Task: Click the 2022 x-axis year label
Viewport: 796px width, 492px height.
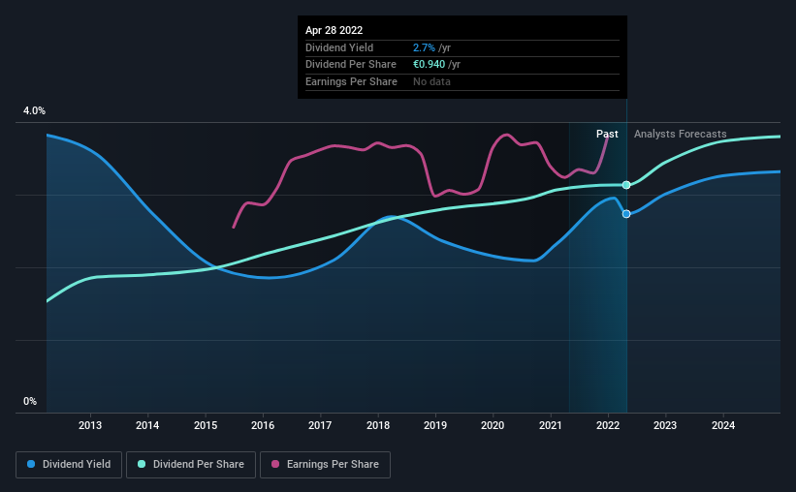Action: tap(608, 425)
